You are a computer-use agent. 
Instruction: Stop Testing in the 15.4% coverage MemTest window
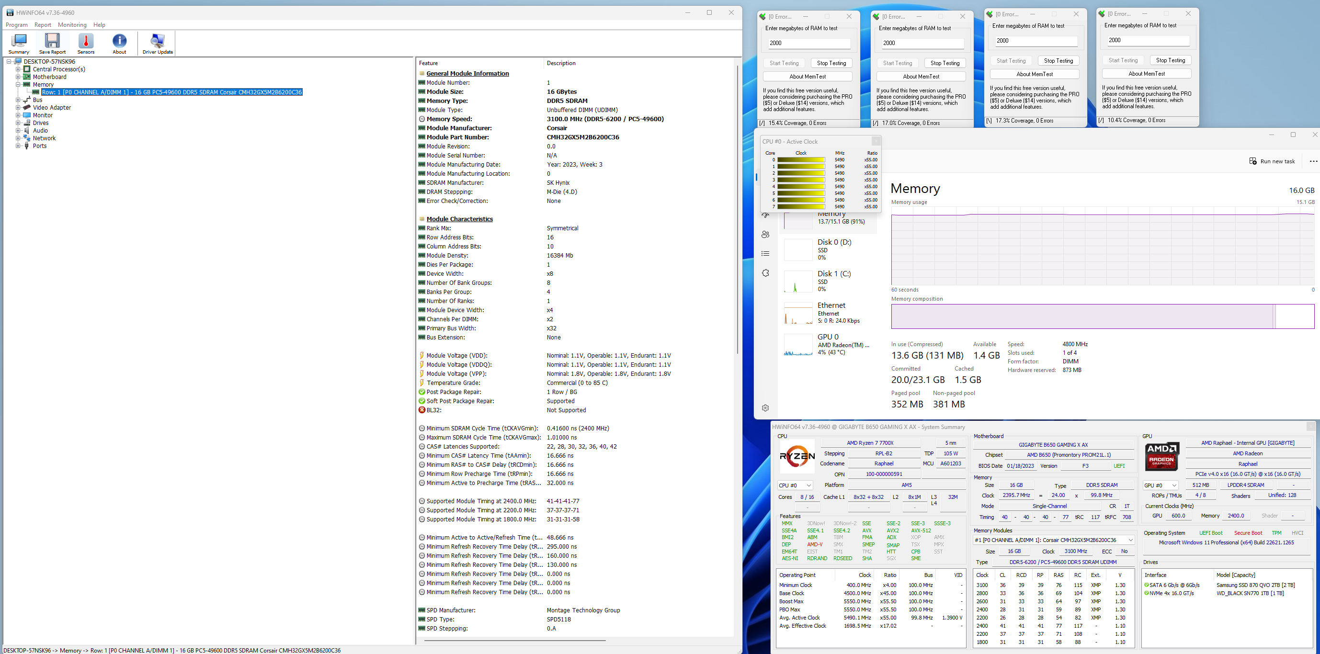[831, 63]
